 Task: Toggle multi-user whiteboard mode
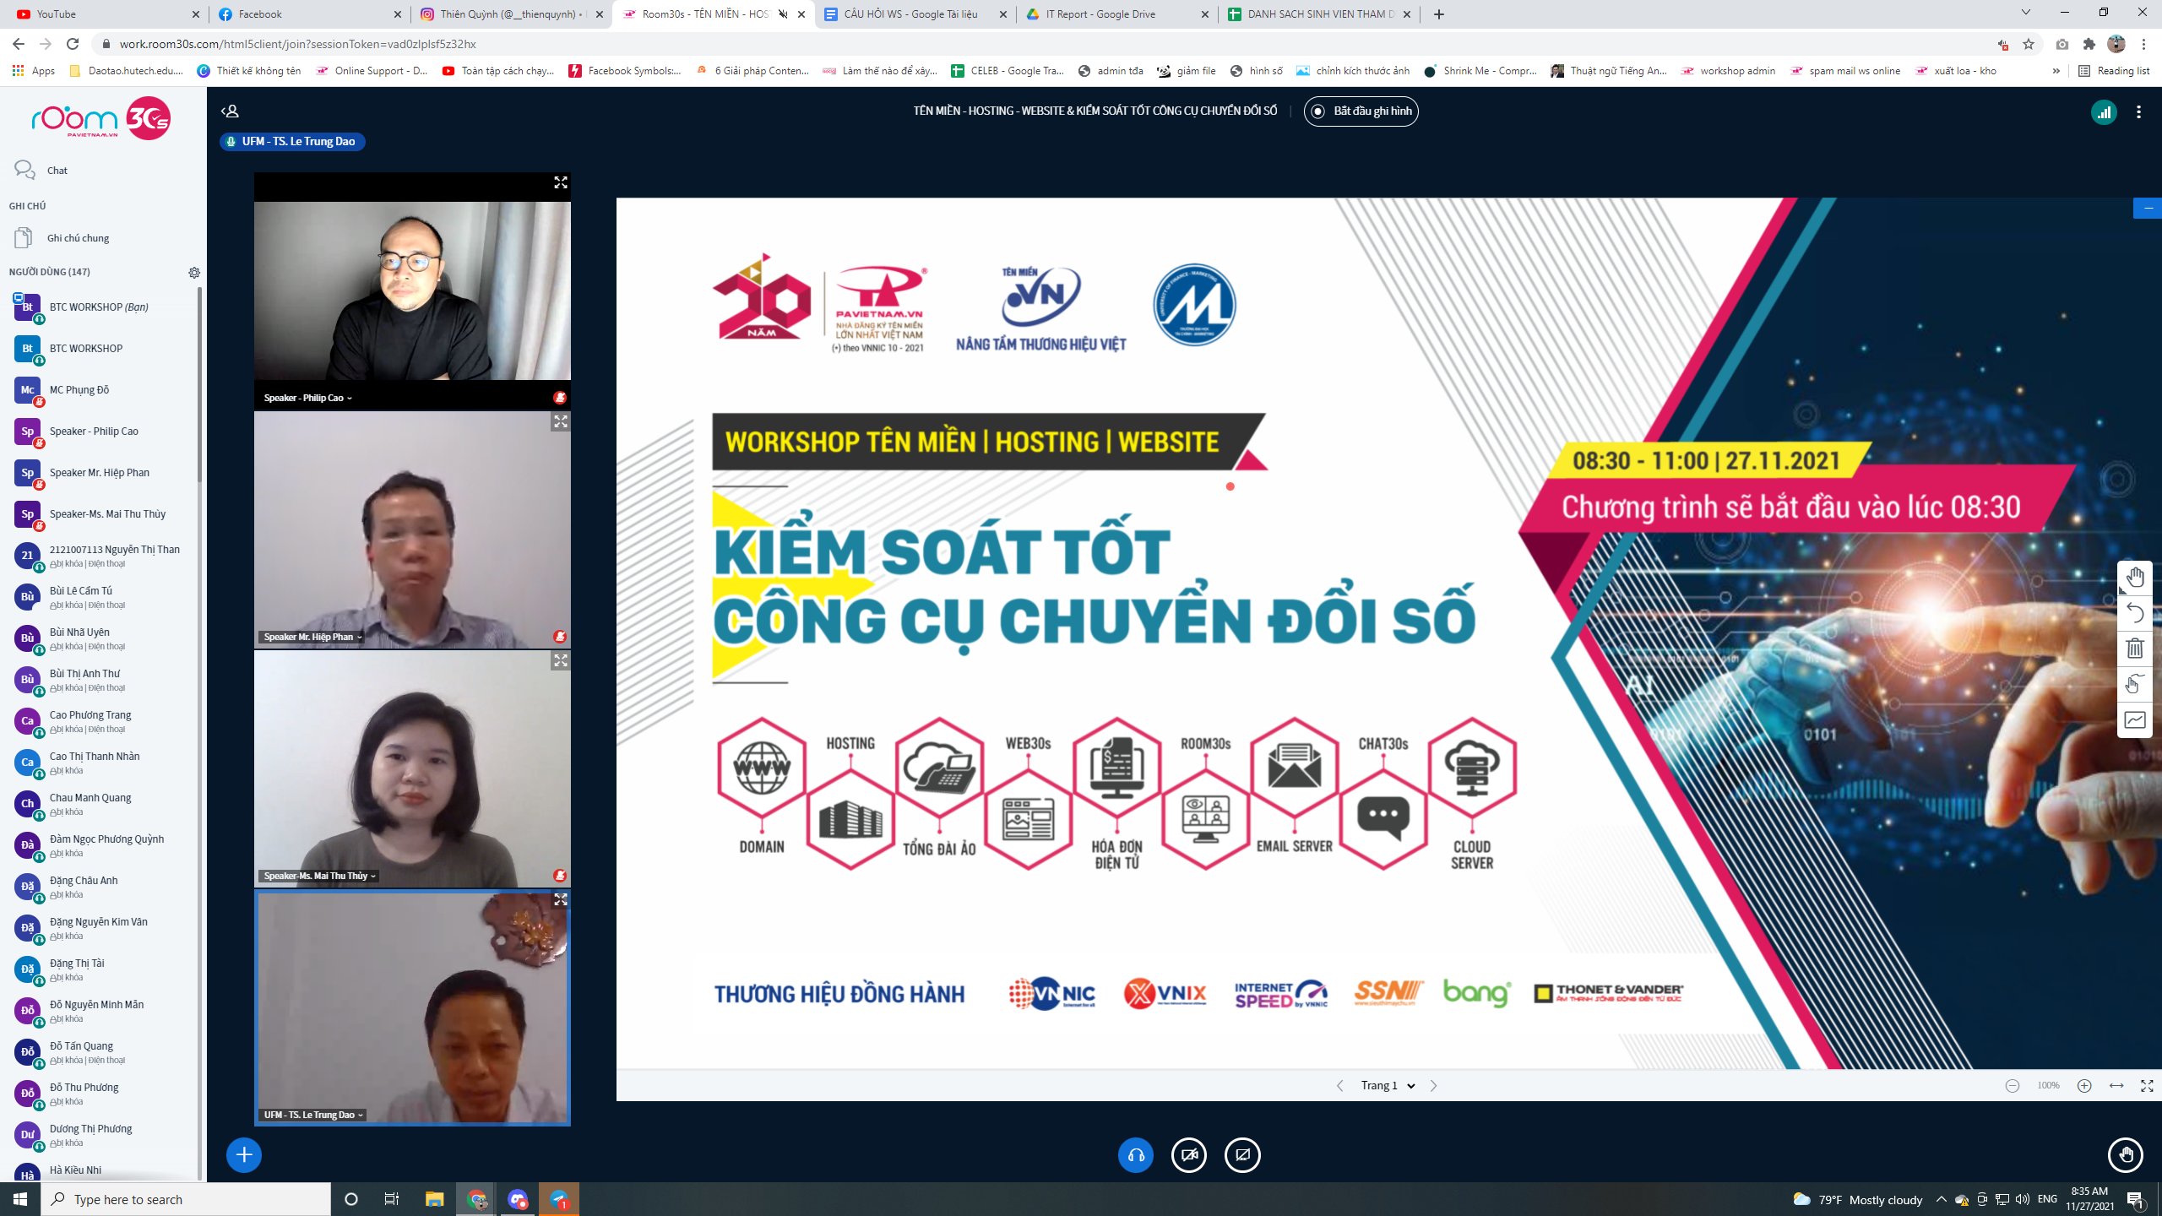pyautogui.click(x=2135, y=684)
